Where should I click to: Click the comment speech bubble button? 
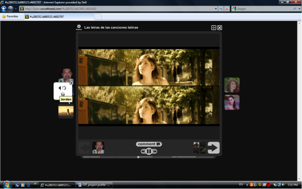pyautogui.click(x=149, y=144)
